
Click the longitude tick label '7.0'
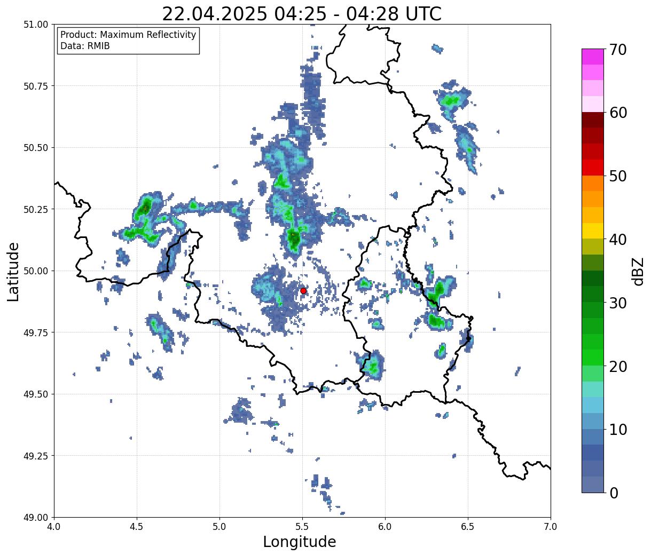click(551, 527)
